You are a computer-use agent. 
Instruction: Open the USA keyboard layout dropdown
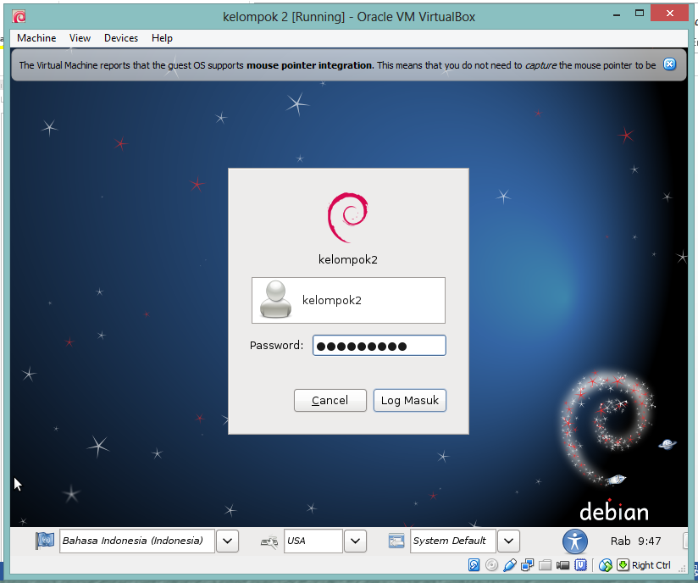click(355, 541)
